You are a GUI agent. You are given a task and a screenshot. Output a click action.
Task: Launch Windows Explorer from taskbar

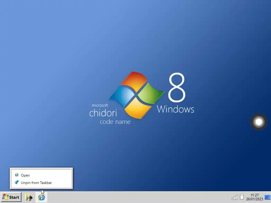[29, 197]
